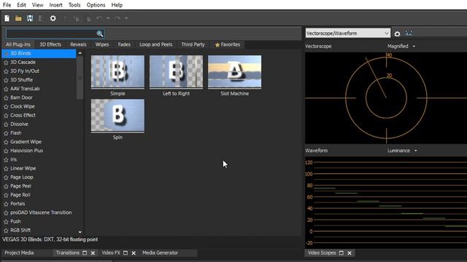Screen dimensions: 467x262
Task: Select the Left to Right preset thumbnail
Action: (176, 71)
